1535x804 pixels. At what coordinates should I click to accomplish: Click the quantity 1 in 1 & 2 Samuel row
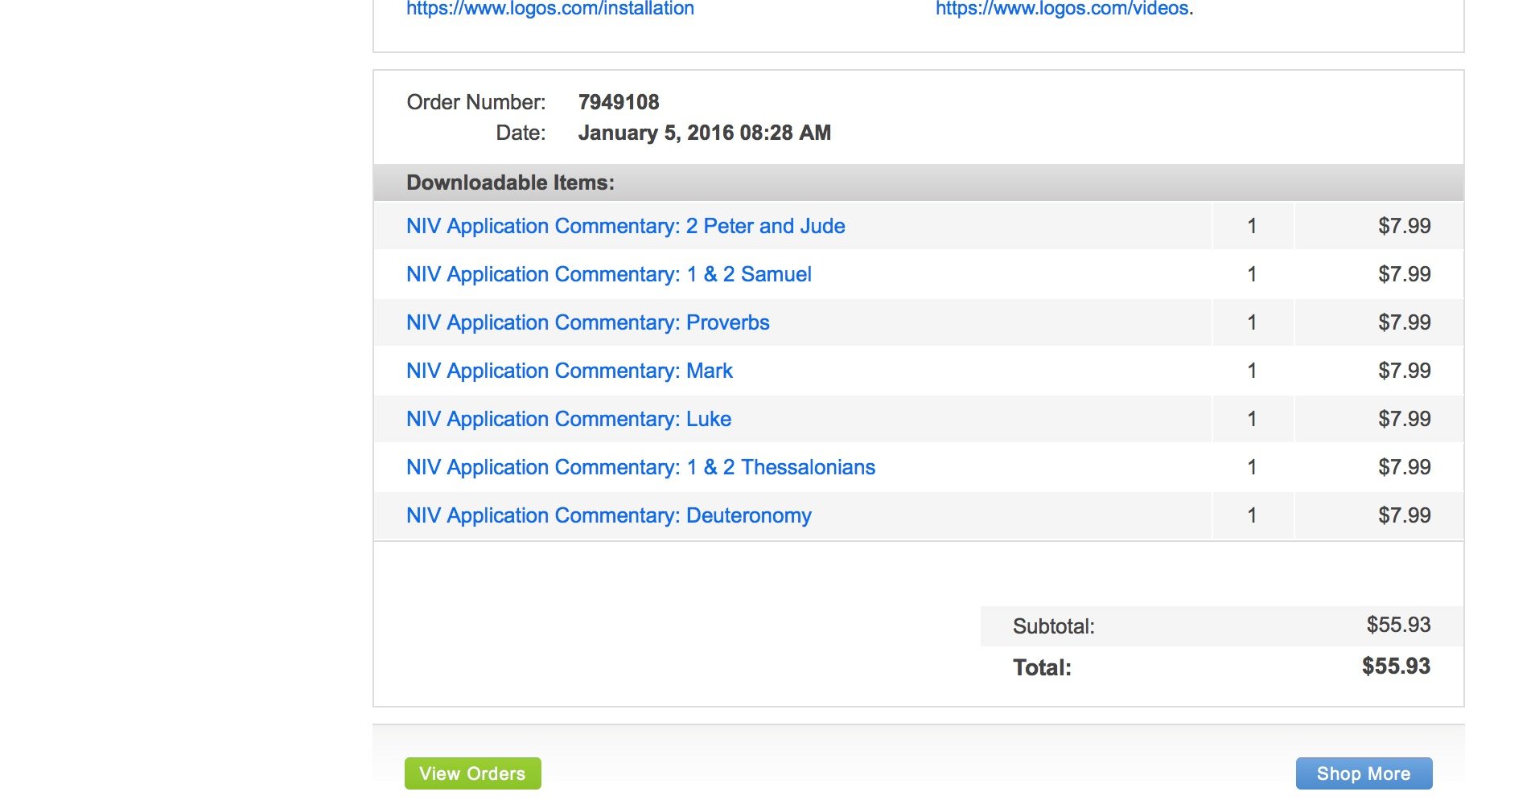point(1252,274)
